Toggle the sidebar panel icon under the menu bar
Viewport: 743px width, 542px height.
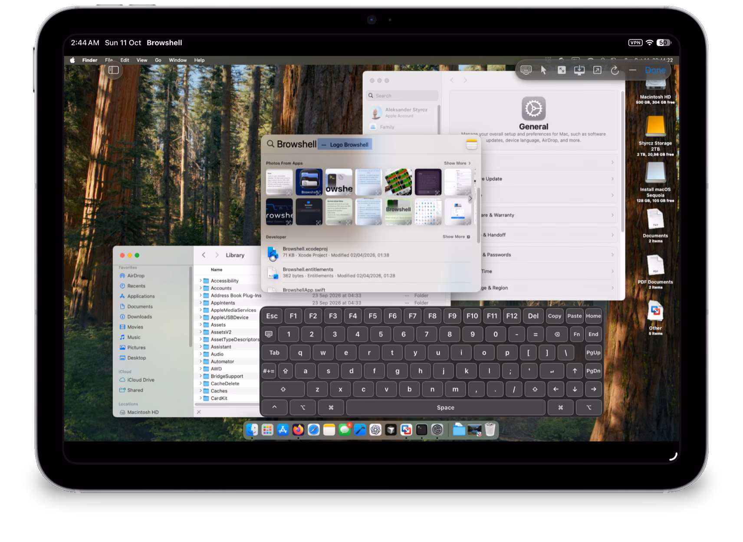[114, 70]
